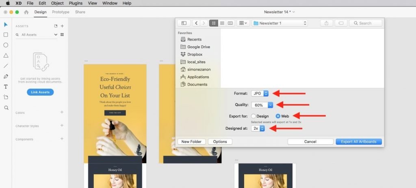Open the Plugins menu
The image size is (416, 188).
click(76, 3)
